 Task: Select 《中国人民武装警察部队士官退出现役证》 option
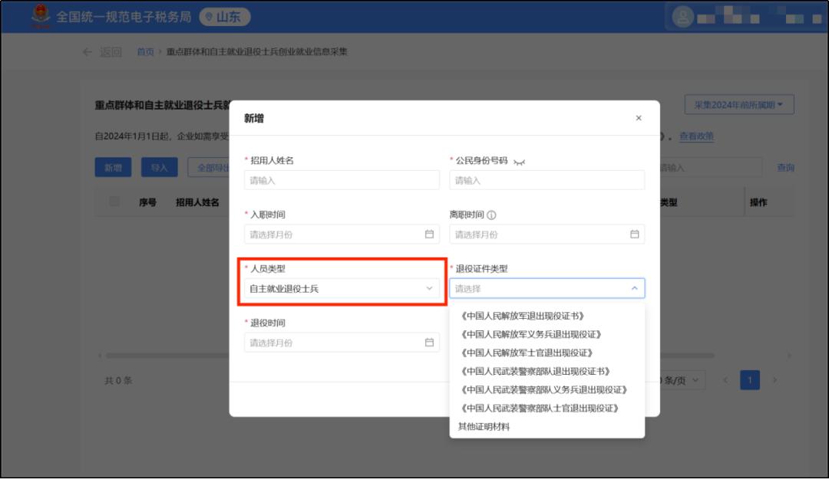pyautogui.click(x=538, y=408)
